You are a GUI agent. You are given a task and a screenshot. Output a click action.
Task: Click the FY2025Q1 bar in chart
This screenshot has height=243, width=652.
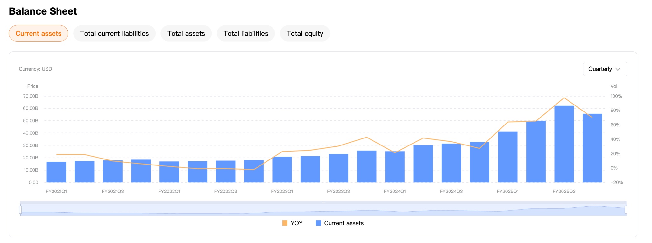pos(507,157)
